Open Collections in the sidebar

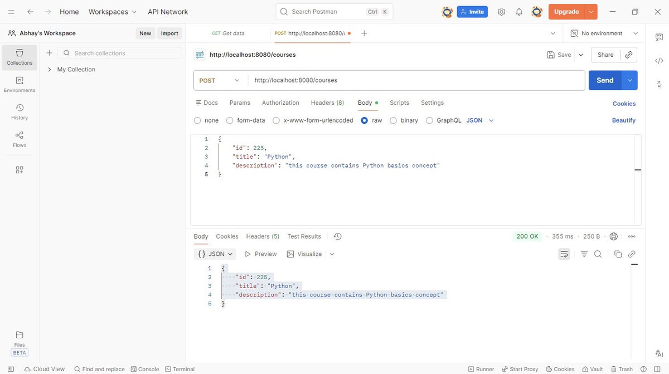[20, 57]
